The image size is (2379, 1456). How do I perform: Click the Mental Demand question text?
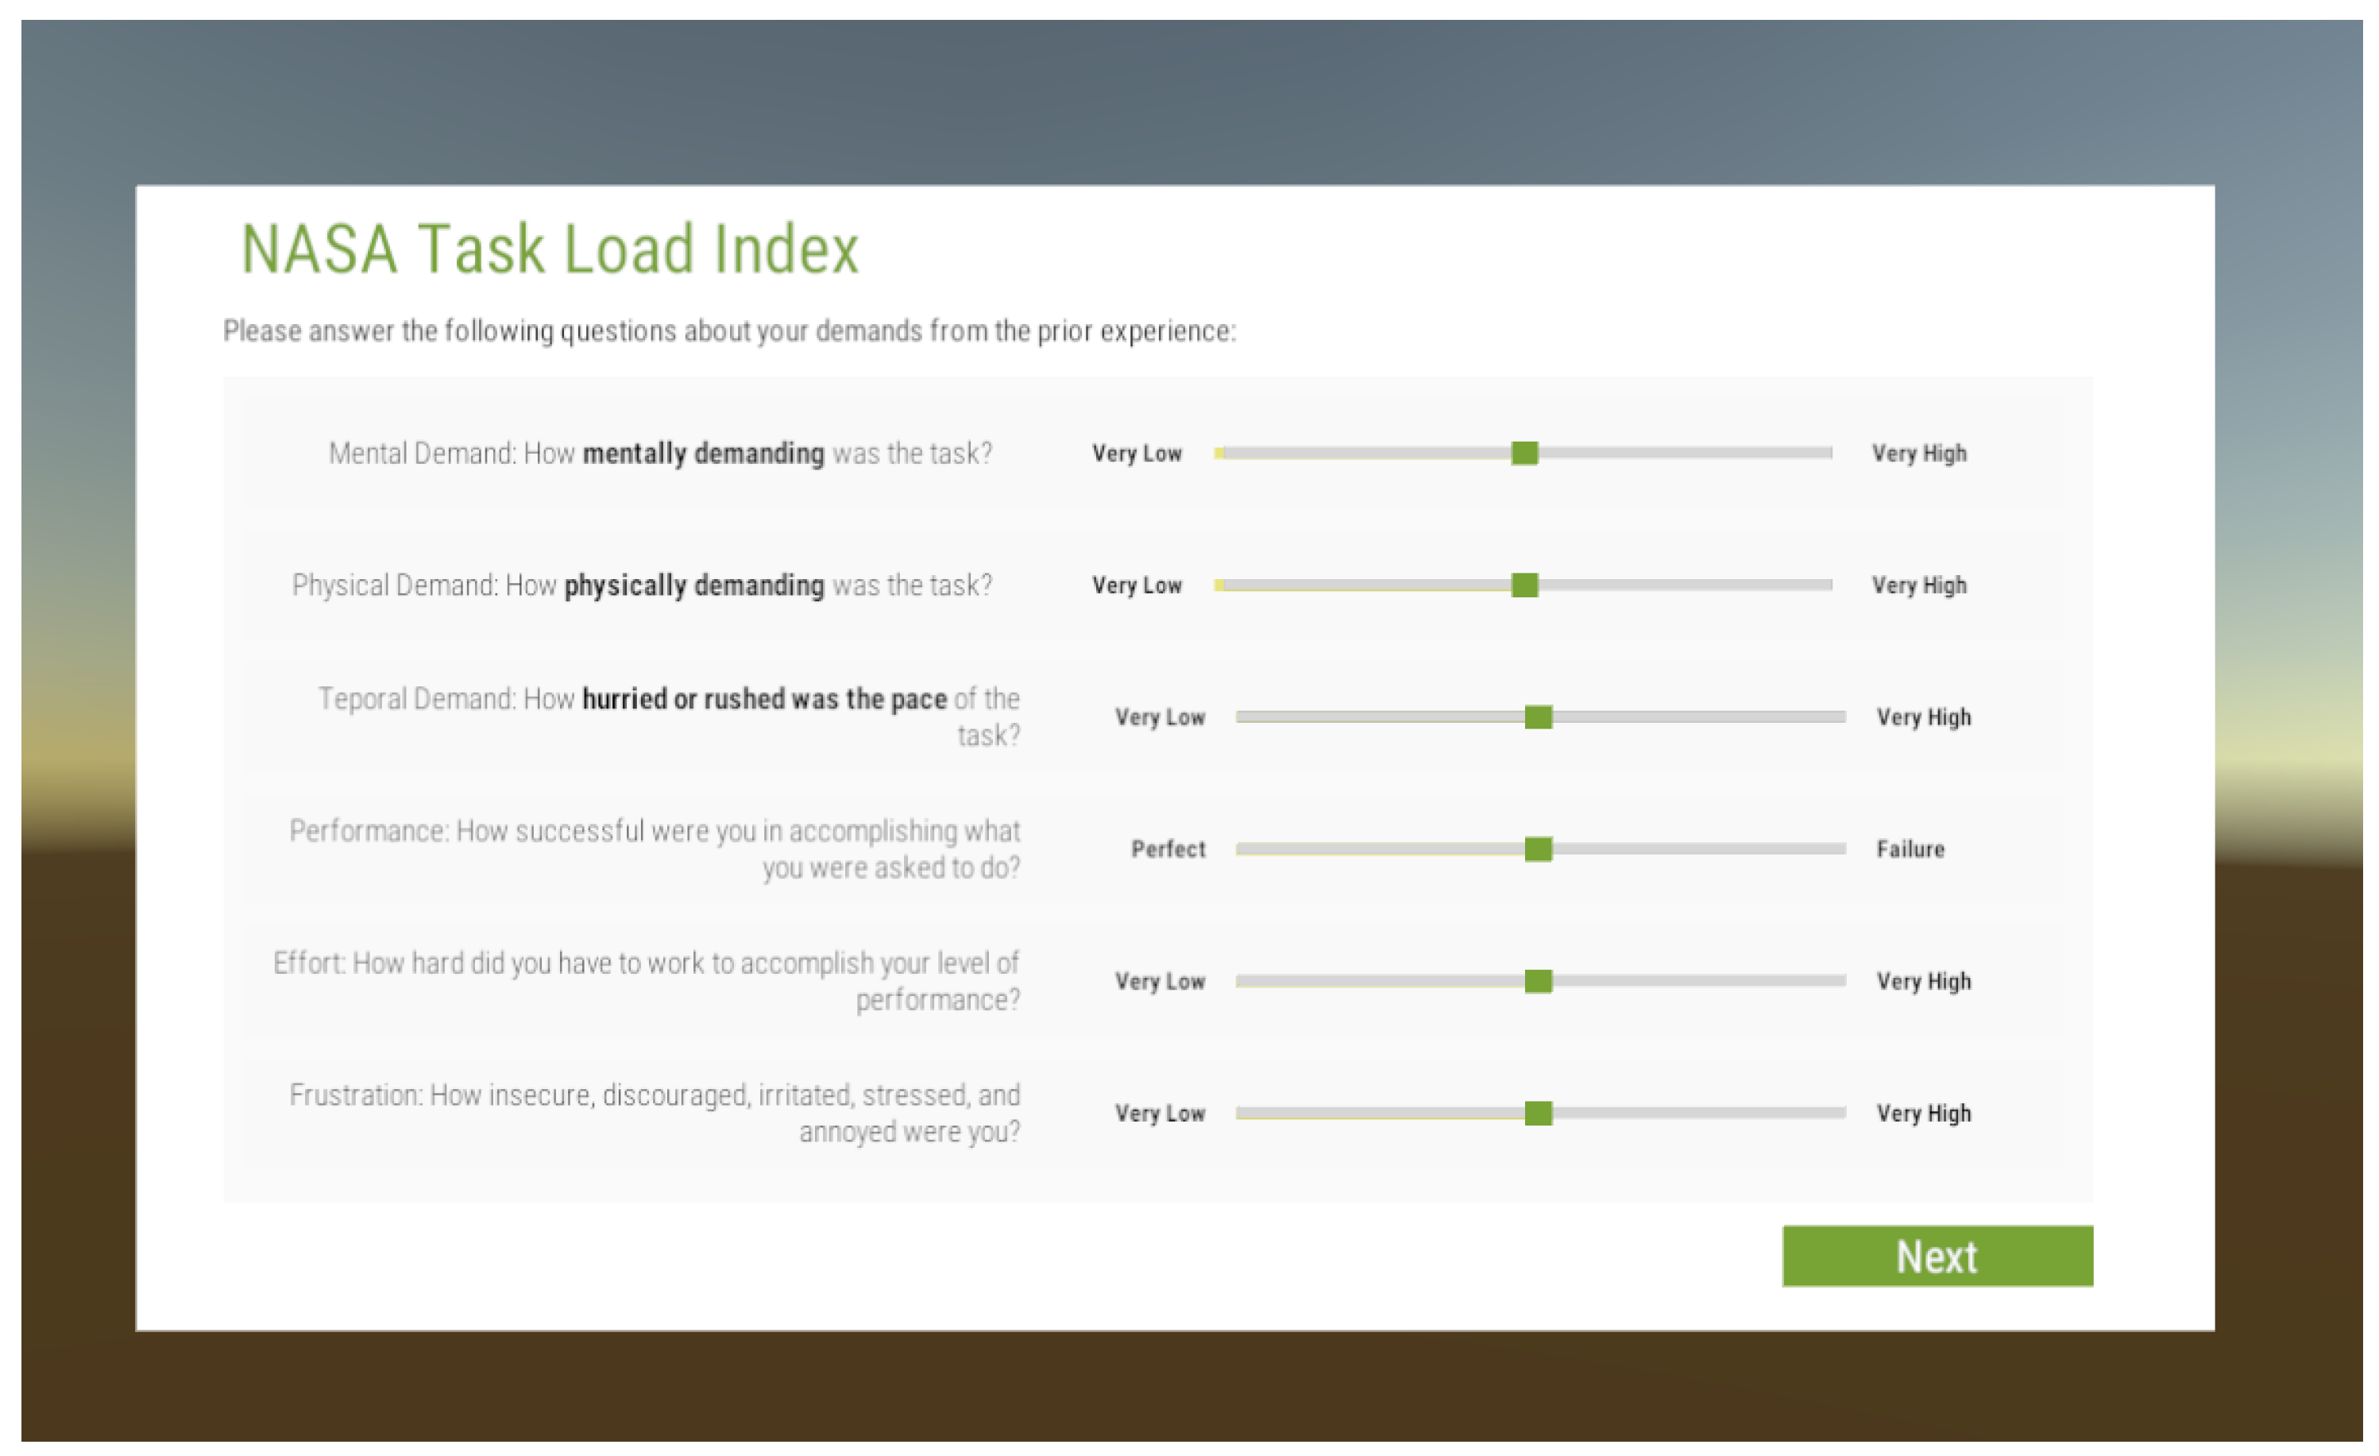tap(659, 454)
